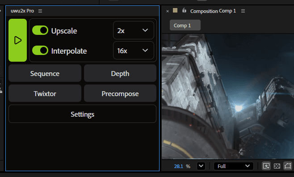
Task: Open the Full resolution dropdown
Action: [234, 166]
